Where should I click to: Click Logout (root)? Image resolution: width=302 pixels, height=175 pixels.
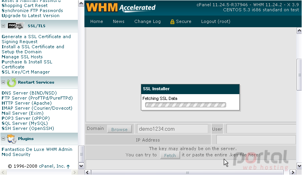click(x=216, y=21)
